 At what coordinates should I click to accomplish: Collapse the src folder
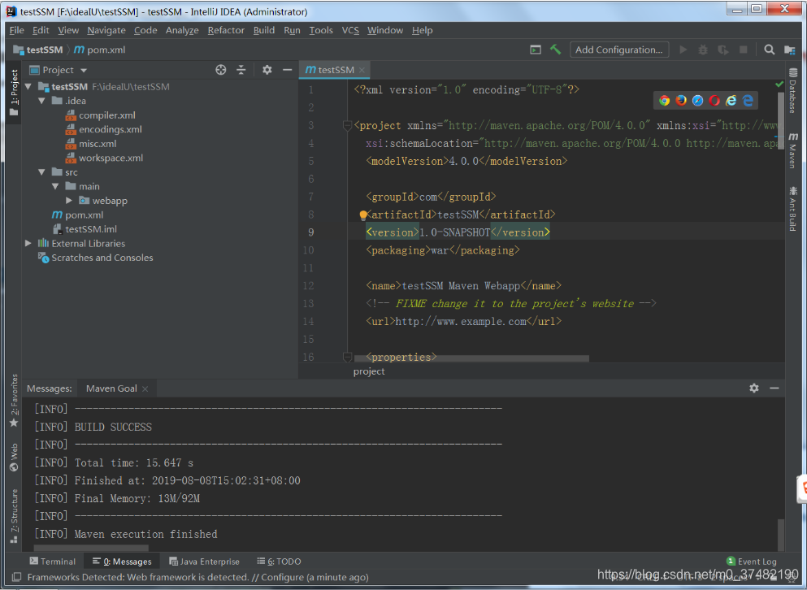[x=41, y=172]
